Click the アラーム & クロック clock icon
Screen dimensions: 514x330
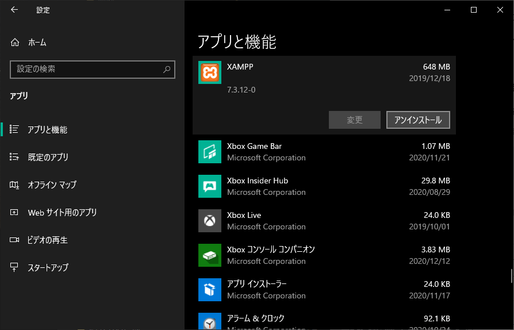click(210, 321)
